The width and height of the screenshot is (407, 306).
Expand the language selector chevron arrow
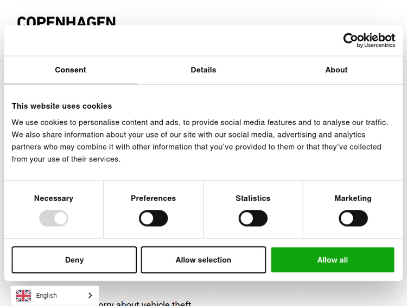coord(90,296)
